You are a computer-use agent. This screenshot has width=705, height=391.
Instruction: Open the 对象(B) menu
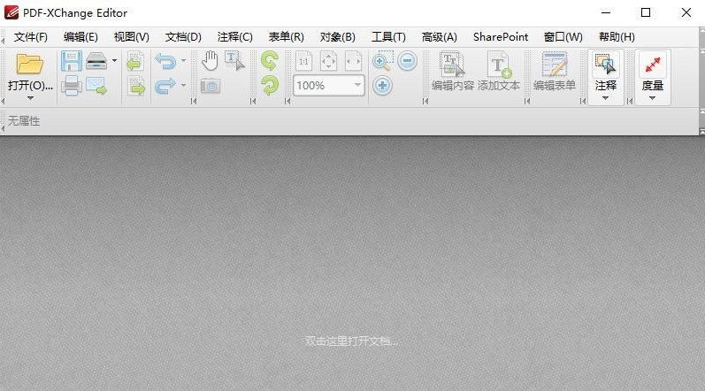coord(338,37)
